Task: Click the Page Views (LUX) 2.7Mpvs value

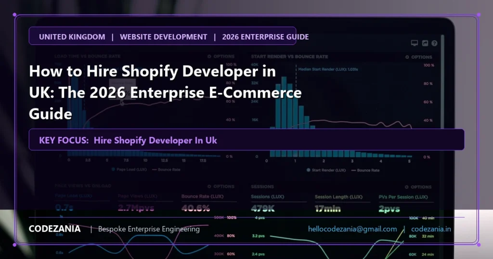Action: coord(136,208)
